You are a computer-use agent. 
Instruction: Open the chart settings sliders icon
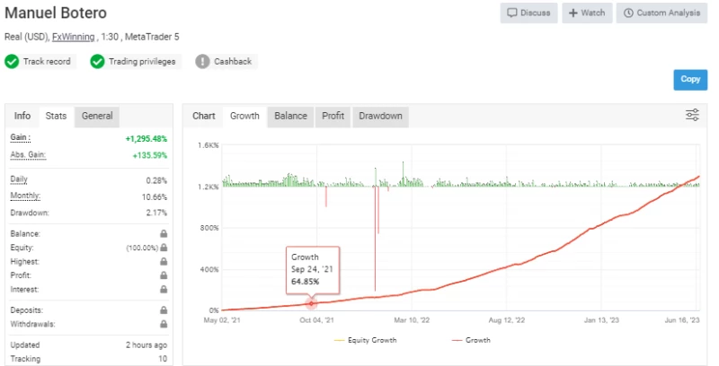pos(692,115)
